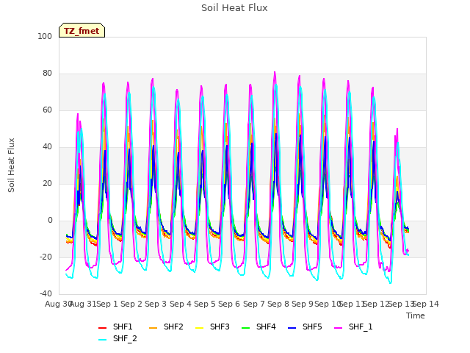Click the Time axis title
Viewport: 470px width, 353px height.
tap(416, 315)
